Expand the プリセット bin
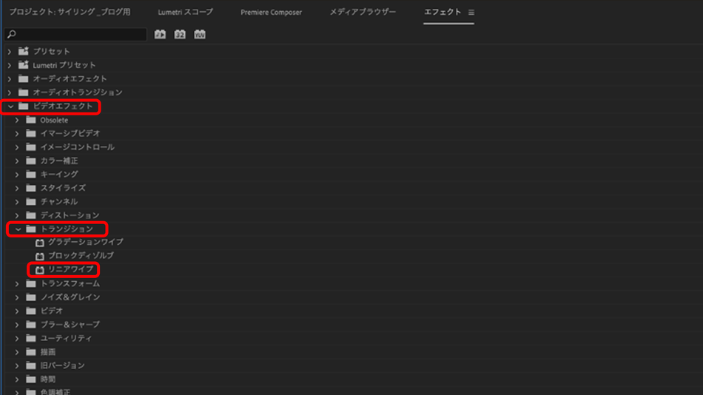Image resolution: width=703 pixels, height=395 pixels. [10, 52]
